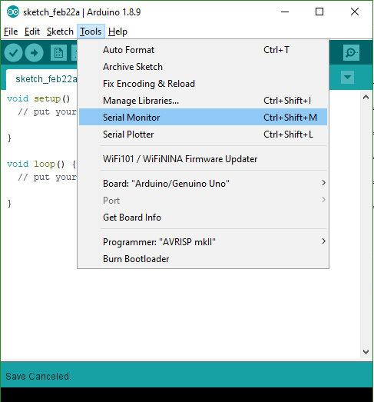Click editor scrollbar up arrow
The height and width of the screenshot is (402, 374).
click(366, 97)
